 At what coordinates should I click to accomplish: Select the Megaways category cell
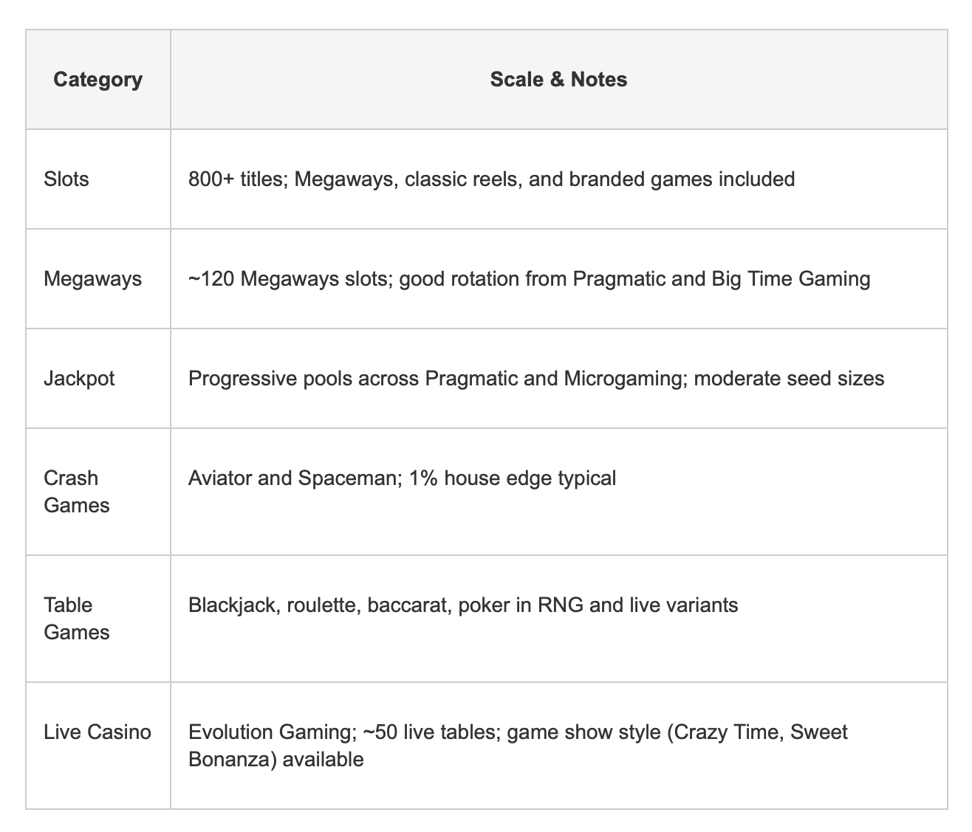click(x=97, y=278)
